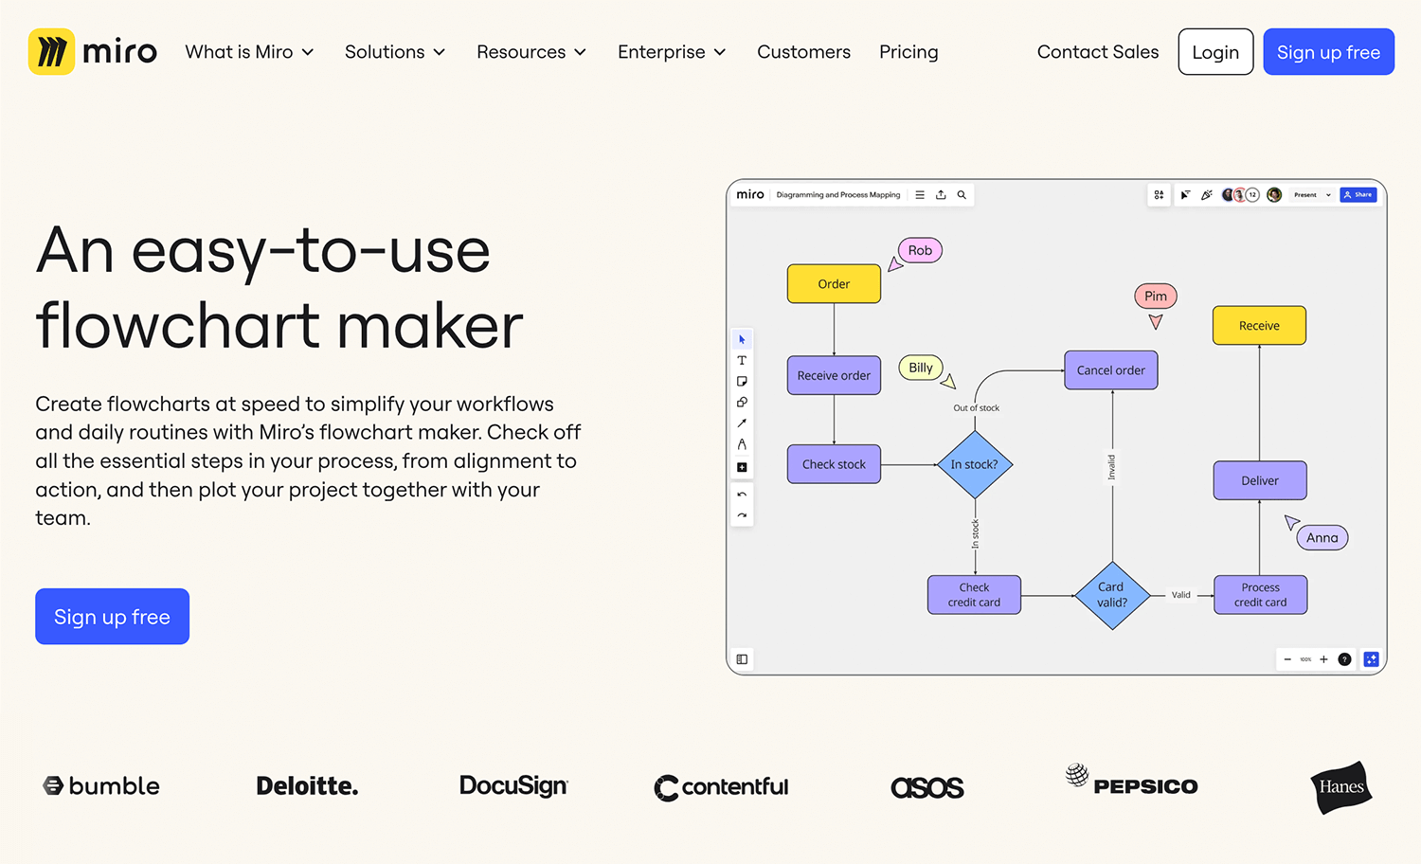Click the export board upload icon
This screenshot has height=864, width=1421.
point(941,195)
